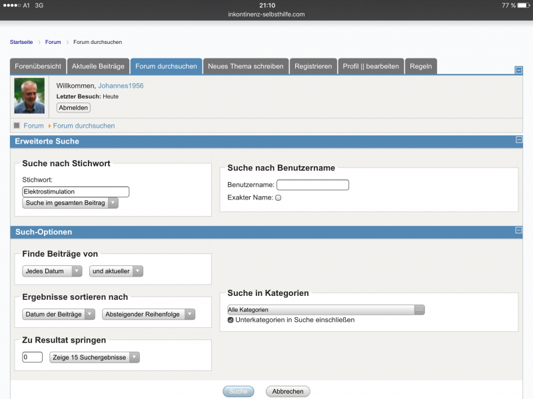The image size is (533, 399).
Task: Click the Johannes1956 profile avatar
Action: tap(29, 96)
